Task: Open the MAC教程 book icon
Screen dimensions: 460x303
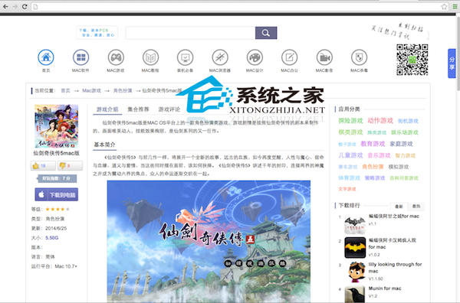Action: pyautogui.click(x=150, y=57)
